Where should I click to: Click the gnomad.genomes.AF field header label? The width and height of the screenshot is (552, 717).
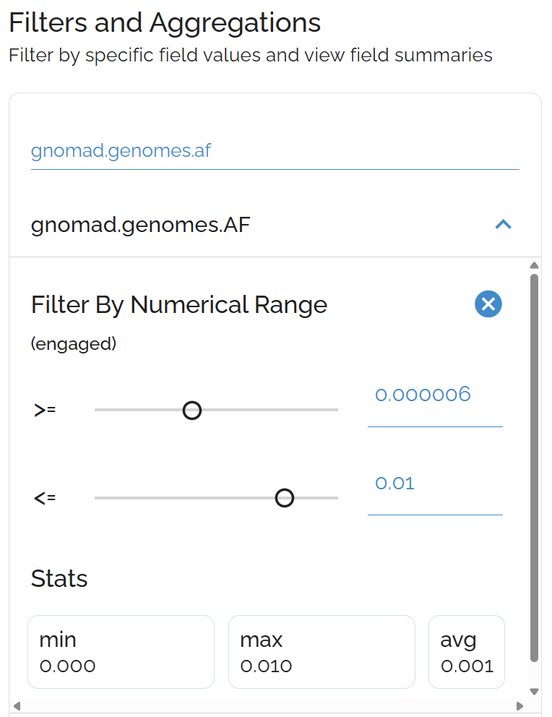[x=141, y=226]
